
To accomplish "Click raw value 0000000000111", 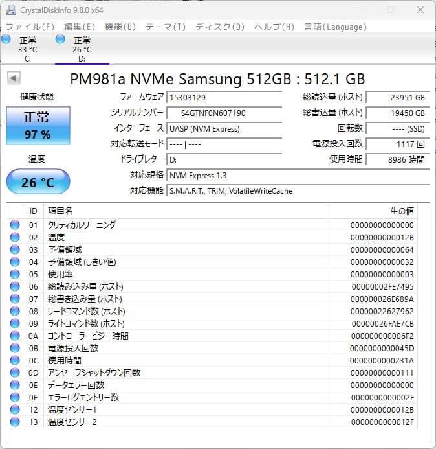I will click(382, 373).
